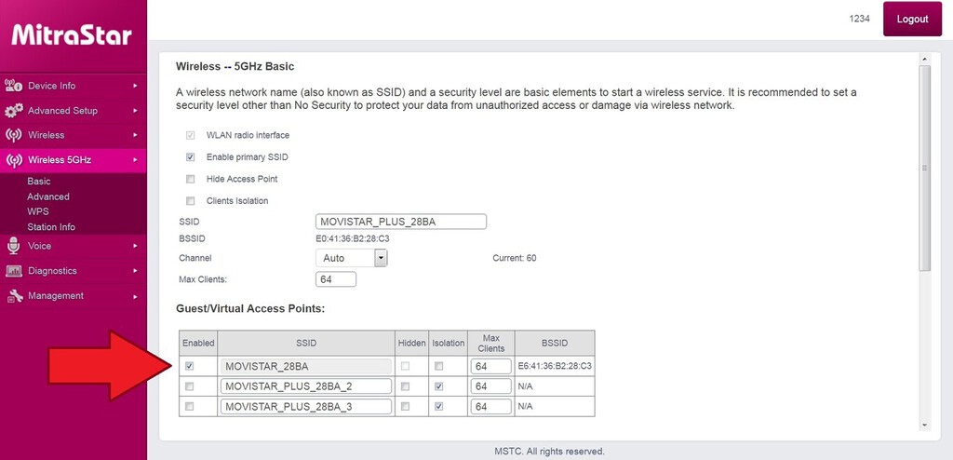
Task: Toggle Isolation checkbox for MOVISTAR_PLUS_28BA_3
Action: pos(439,406)
